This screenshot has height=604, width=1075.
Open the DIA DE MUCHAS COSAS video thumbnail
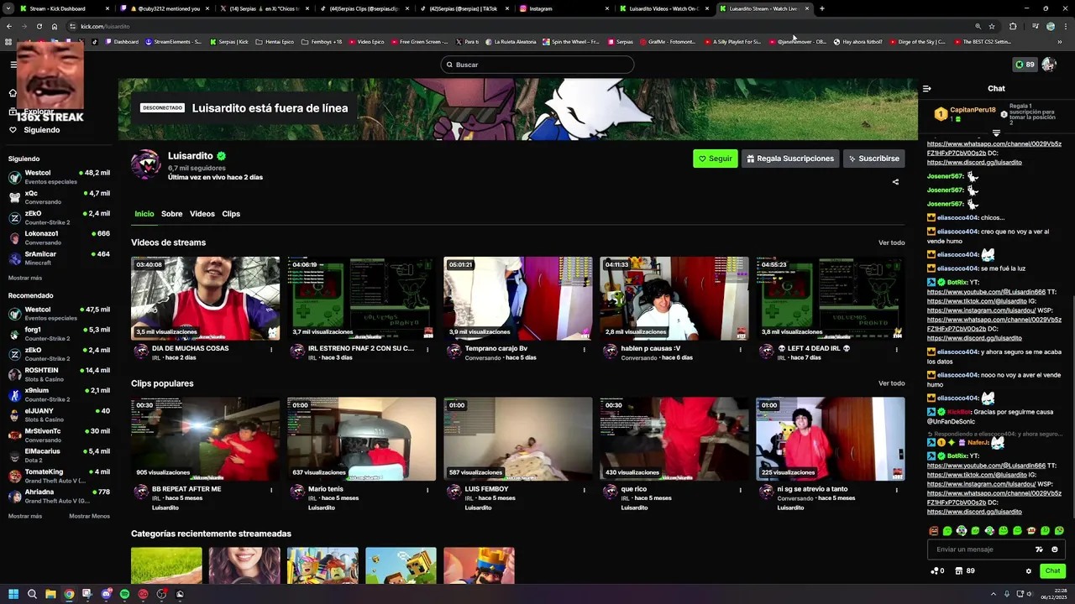pos(206,298)
